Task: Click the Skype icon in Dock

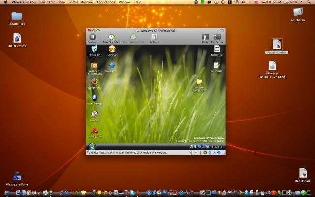Action: (x=132, y=193)
